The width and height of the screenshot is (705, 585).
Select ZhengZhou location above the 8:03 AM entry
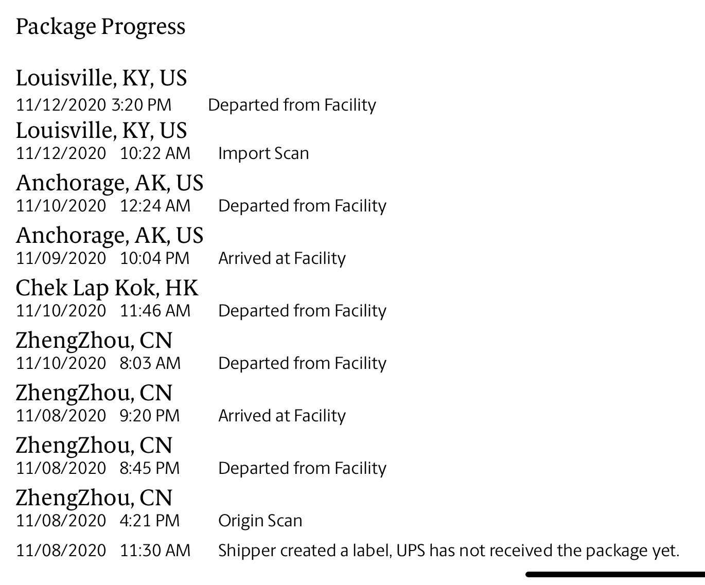pyautogui.click(x=94, y=341)
